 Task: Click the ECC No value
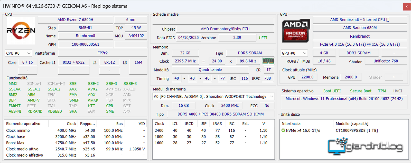(267, 106)
